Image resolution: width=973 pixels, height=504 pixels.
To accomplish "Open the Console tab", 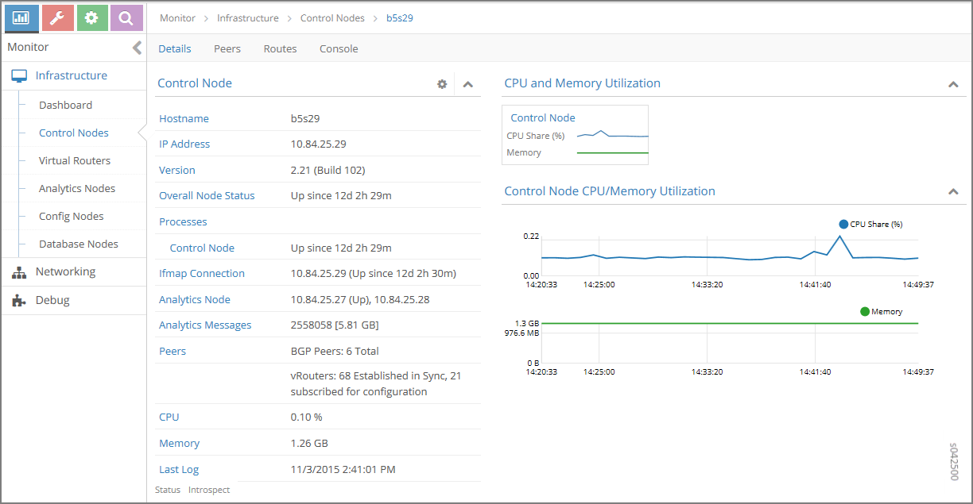I will point(339,48).
